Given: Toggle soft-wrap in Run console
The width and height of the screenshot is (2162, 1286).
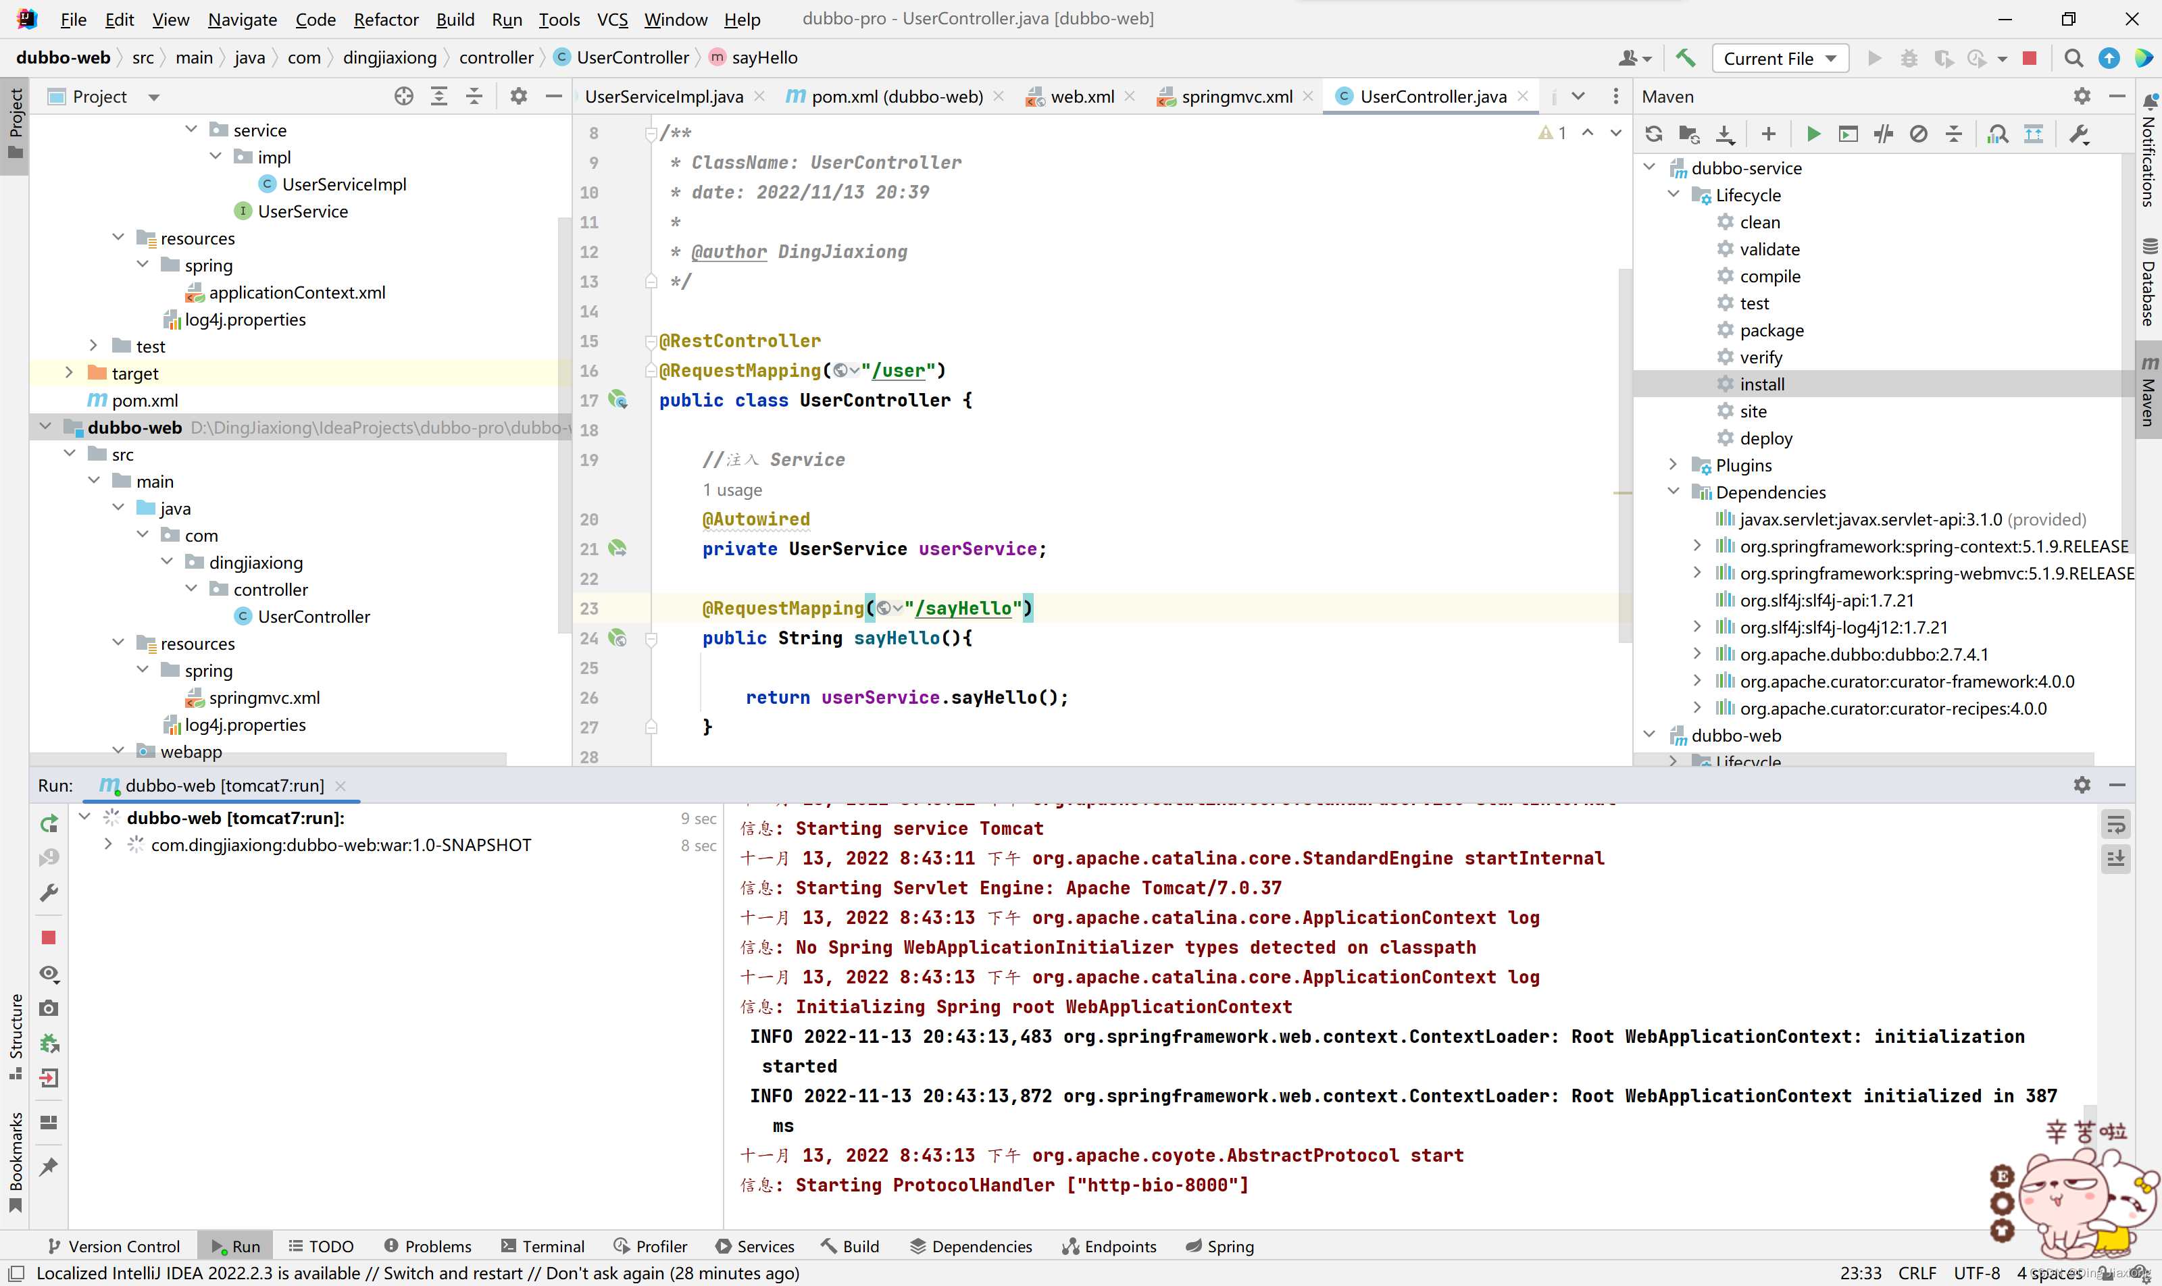Looking at the screenshot, I should 2116,824.
